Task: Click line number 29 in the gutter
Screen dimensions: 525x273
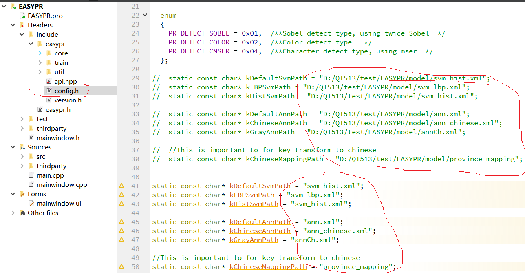Action: coord(135,78)
